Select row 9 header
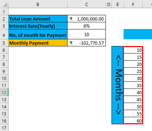The width and height of the screenshot is (152, 131). 4,71
